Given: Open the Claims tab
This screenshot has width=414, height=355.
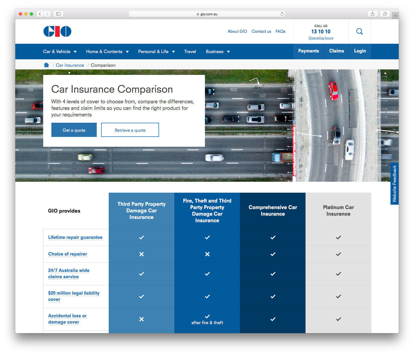Looking at the screenshot, I should coord(336,51).
